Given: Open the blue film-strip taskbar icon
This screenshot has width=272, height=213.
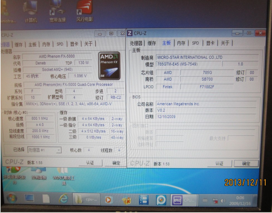Looking at the screenshot, I should [x=143, y=200].
